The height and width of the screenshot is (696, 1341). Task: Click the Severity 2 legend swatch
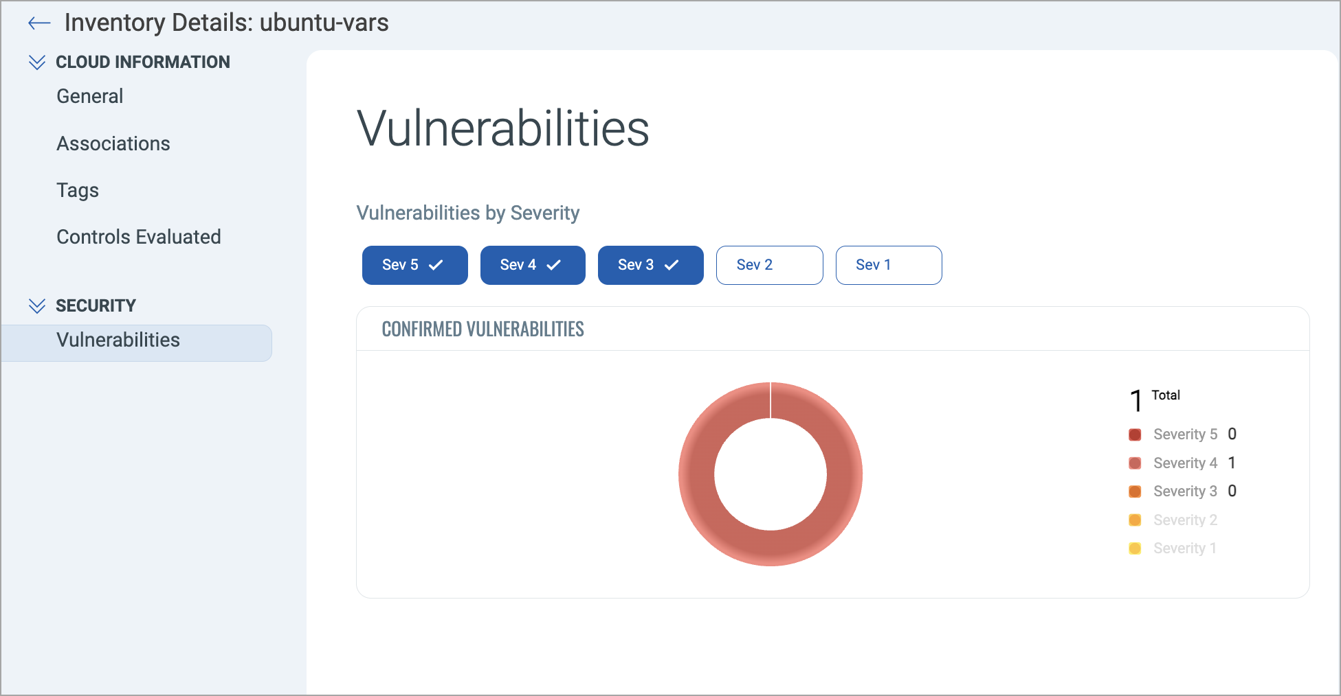(1135, 520)
